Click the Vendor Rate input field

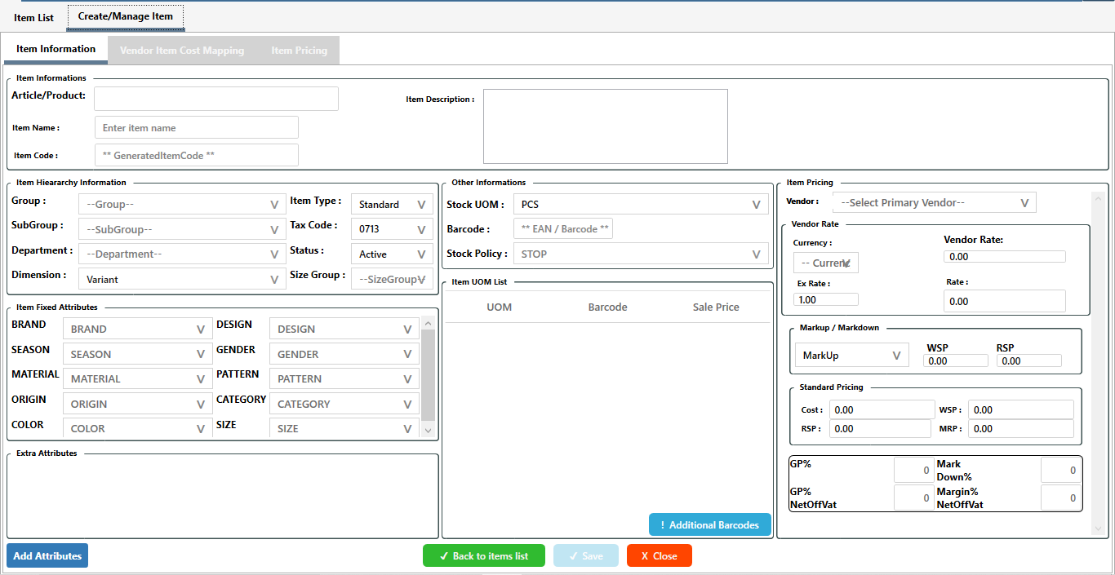[x=1004, y=256]
